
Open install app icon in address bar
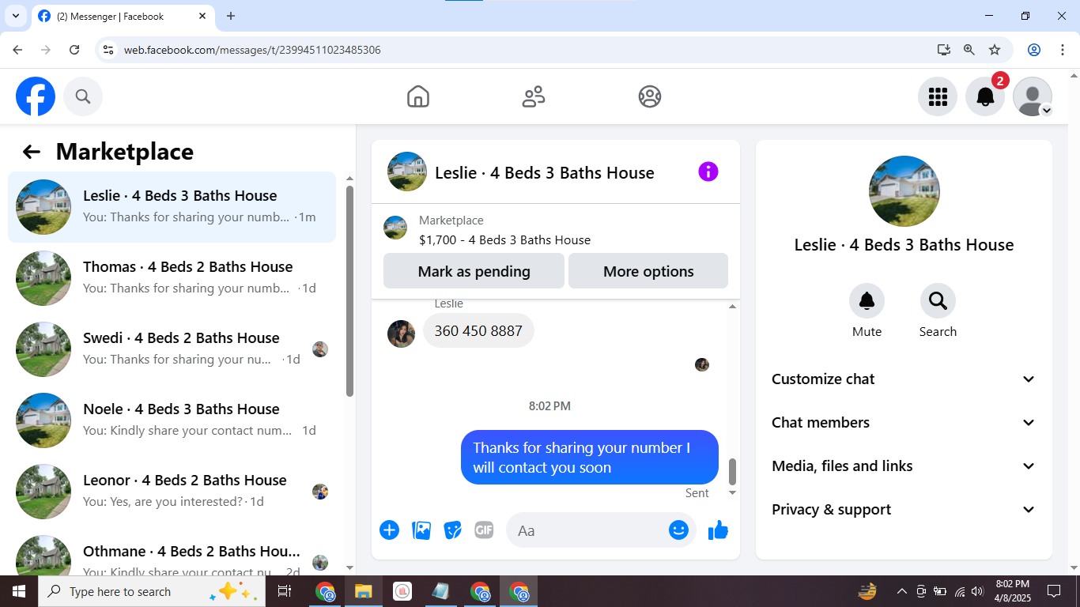click(944, 50)
